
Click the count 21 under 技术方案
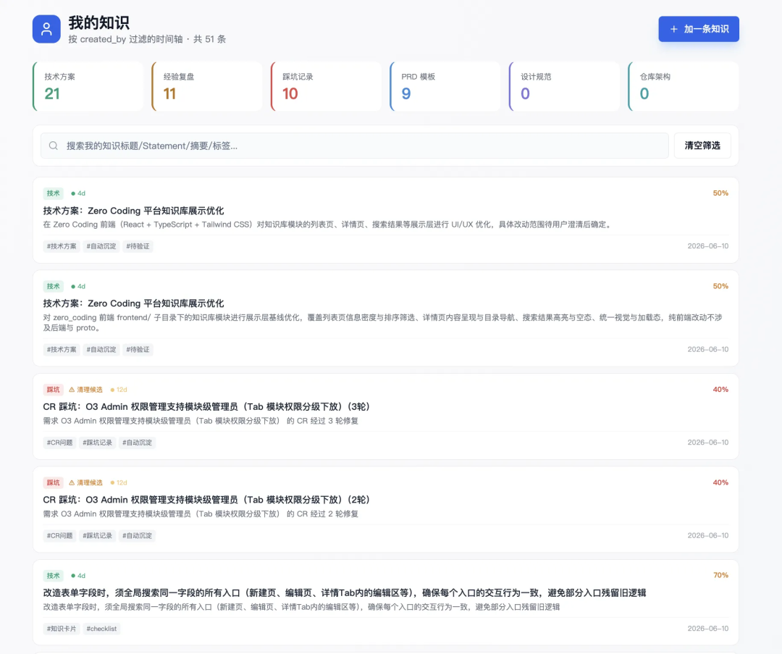[52, 93]
